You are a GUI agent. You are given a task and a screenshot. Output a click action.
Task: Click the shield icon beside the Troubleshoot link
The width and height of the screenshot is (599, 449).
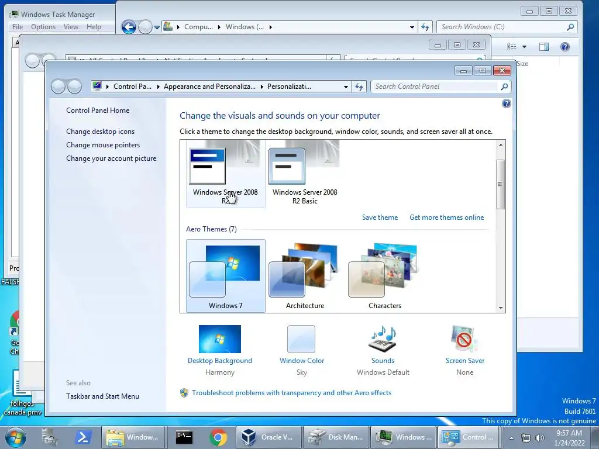tap(184, 393)
